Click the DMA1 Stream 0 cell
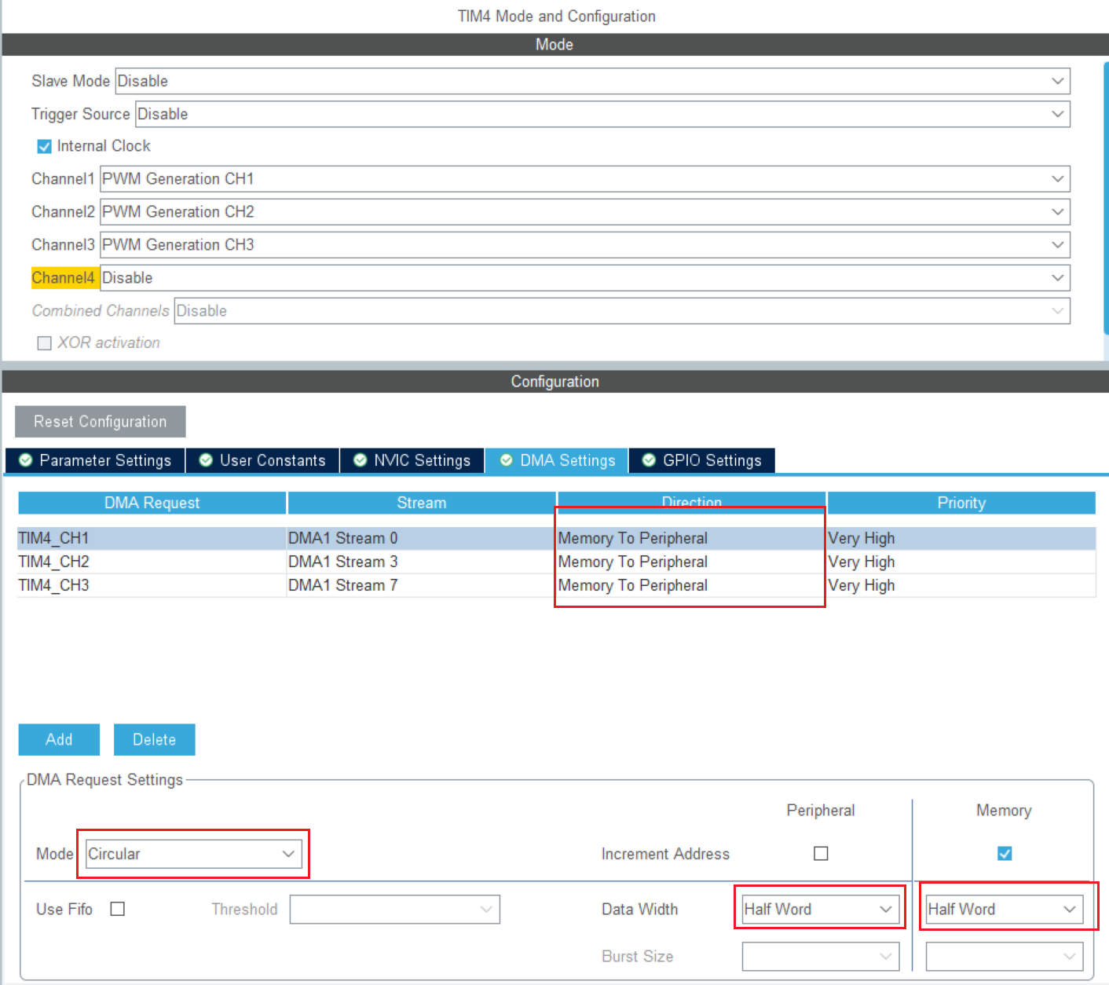The image size is (1109, 985). tap(422, 538)
